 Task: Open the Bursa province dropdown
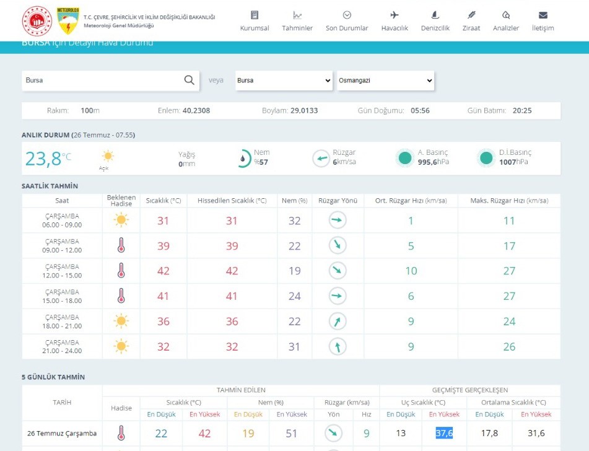[284, 81]
